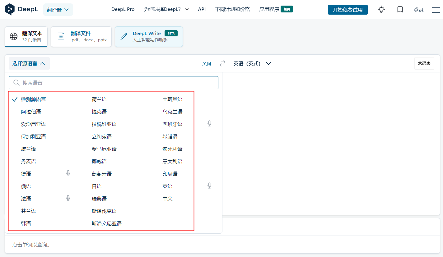Click the 开始免费试用 button
This screenshot has height=257, width=443.
tap(347, 10)
